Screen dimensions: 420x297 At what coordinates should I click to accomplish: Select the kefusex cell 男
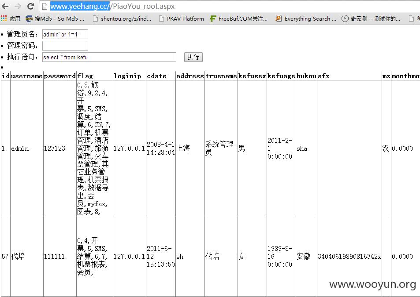point(253,148)
